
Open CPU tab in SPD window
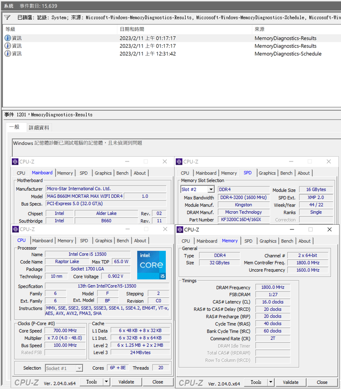185,173
